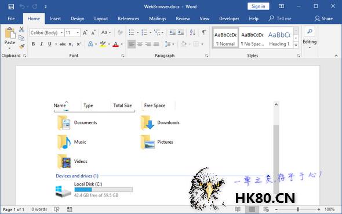Click the embedded browser scroll-up arrow
342x214 pixels.
(276, 104)
